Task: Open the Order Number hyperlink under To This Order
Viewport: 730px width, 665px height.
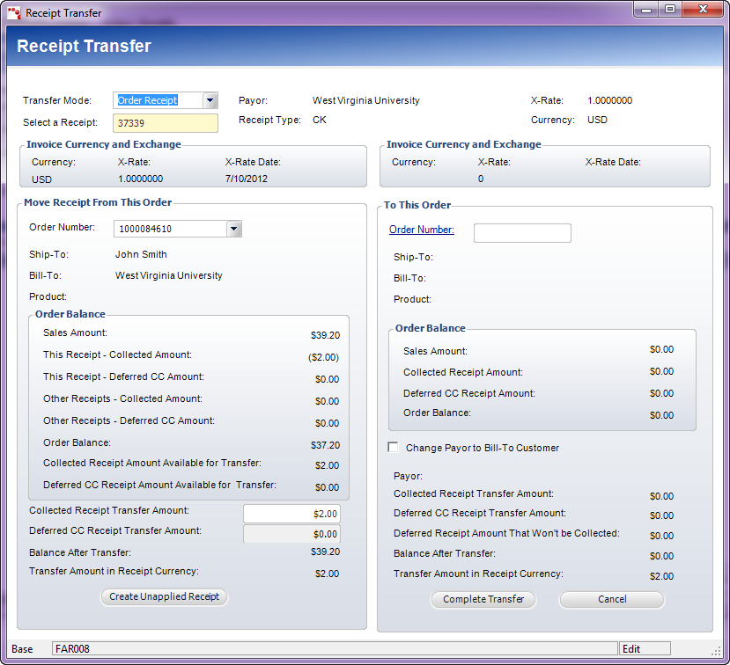Action: (x=422, y=230)
